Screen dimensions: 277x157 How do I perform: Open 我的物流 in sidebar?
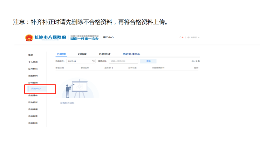pyautogui.click(x=33, y=116)
